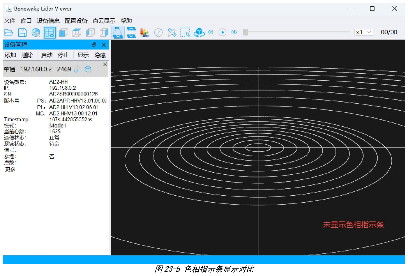The height and width of the screenshot is (276, 408).
Task: Open the 帮助 menu
Action: point(126,21)
